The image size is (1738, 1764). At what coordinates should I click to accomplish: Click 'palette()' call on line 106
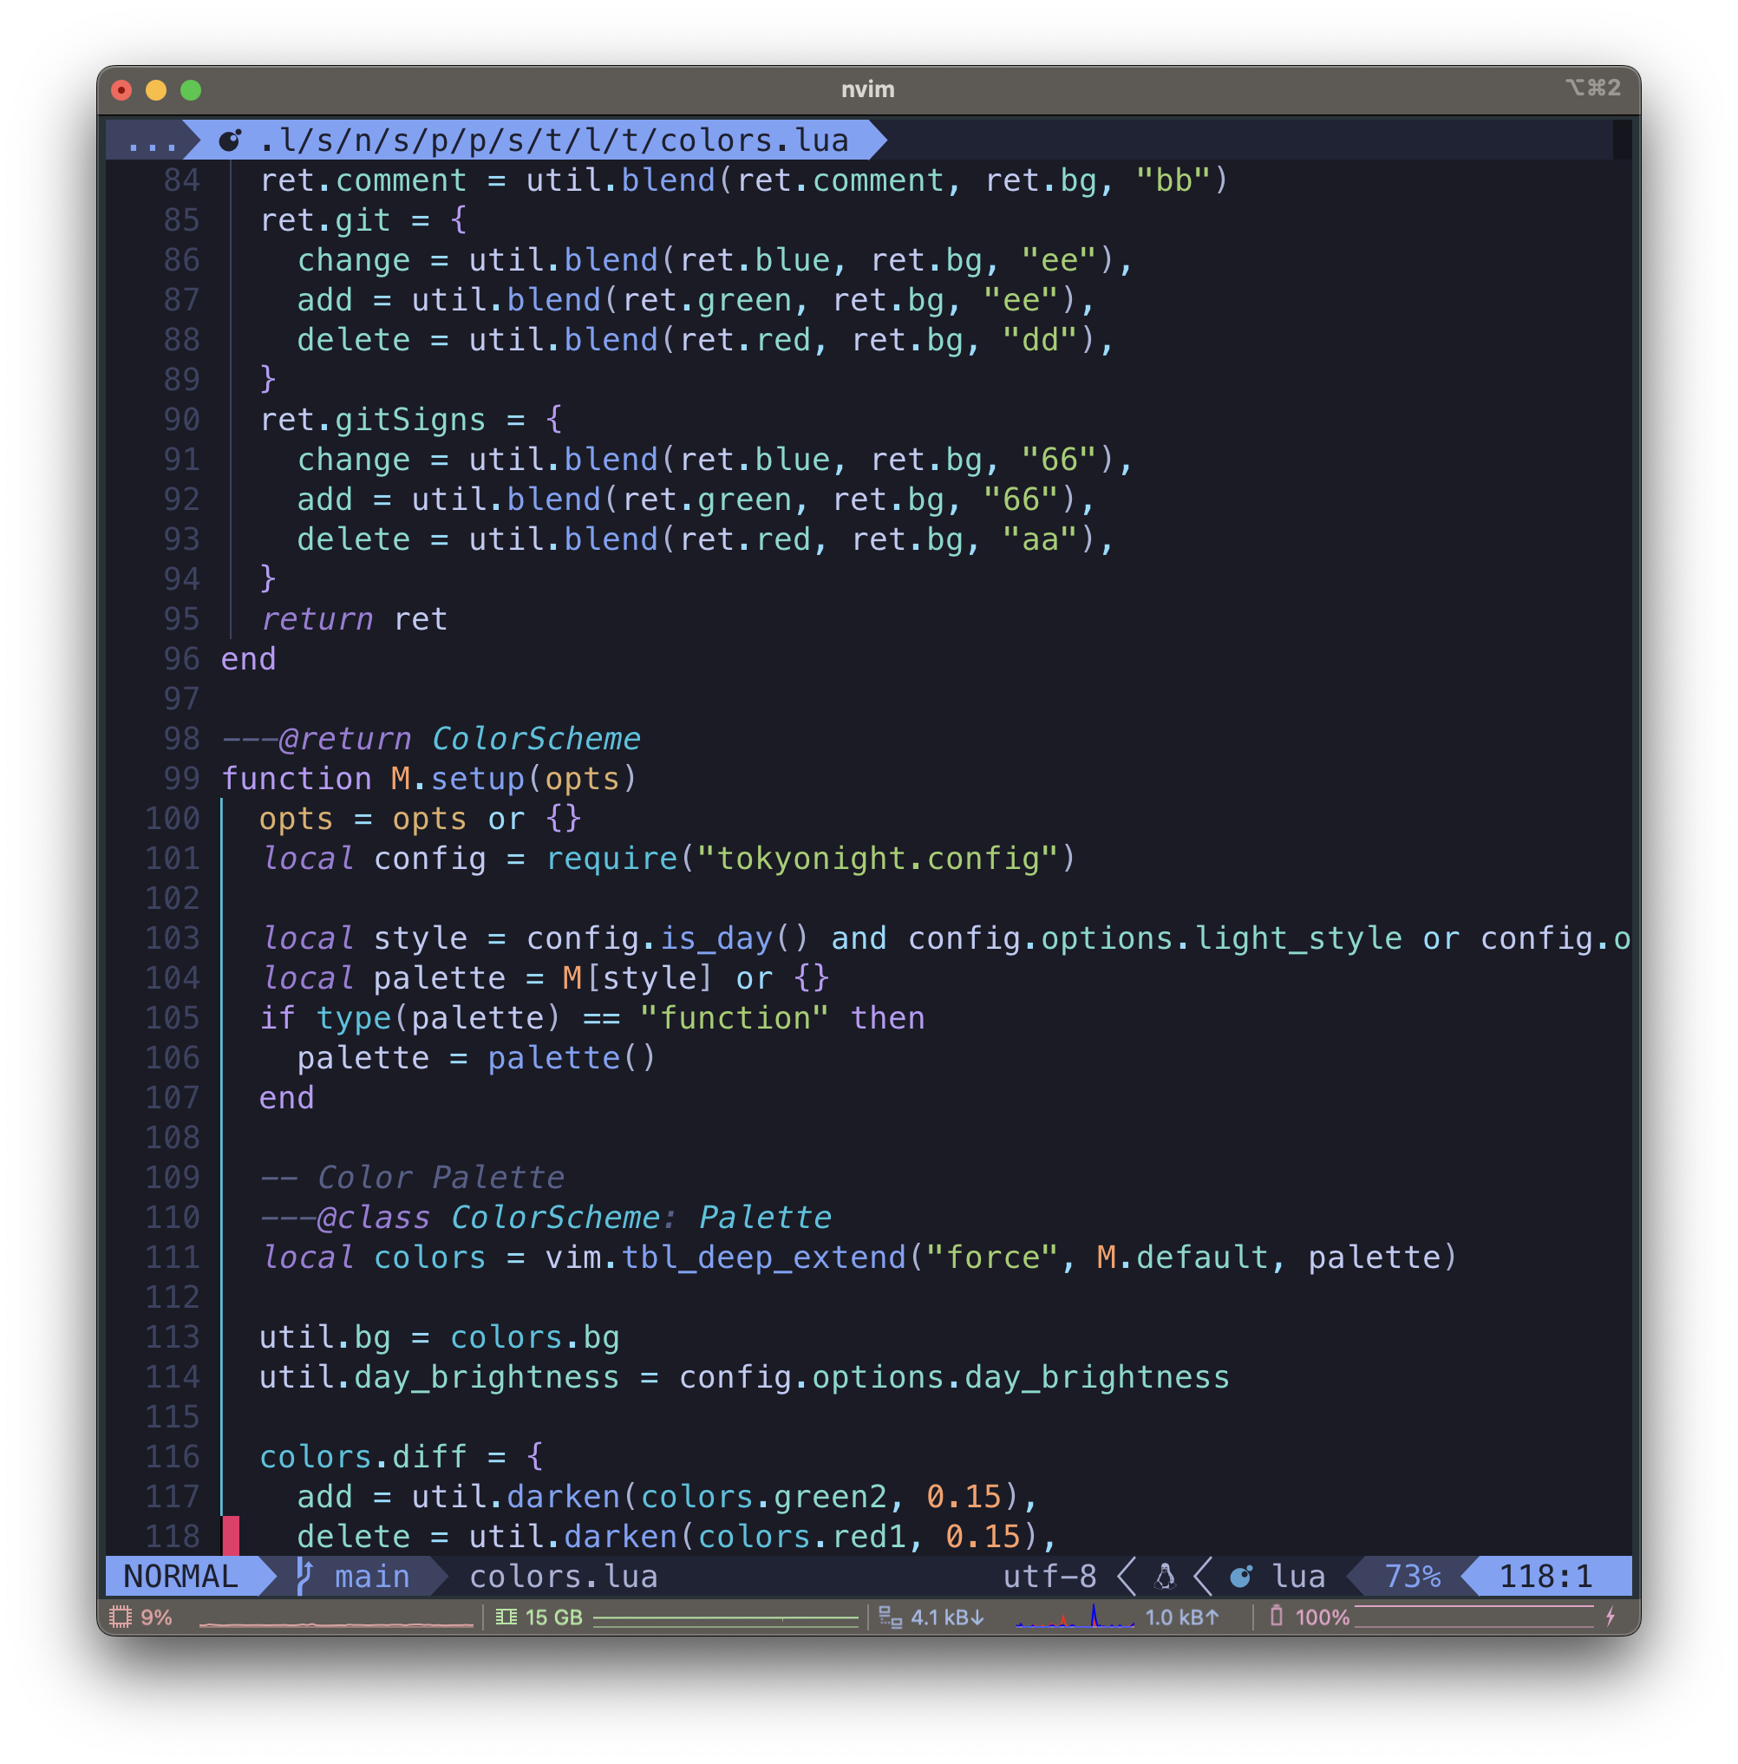click(x=572, y=1058)
